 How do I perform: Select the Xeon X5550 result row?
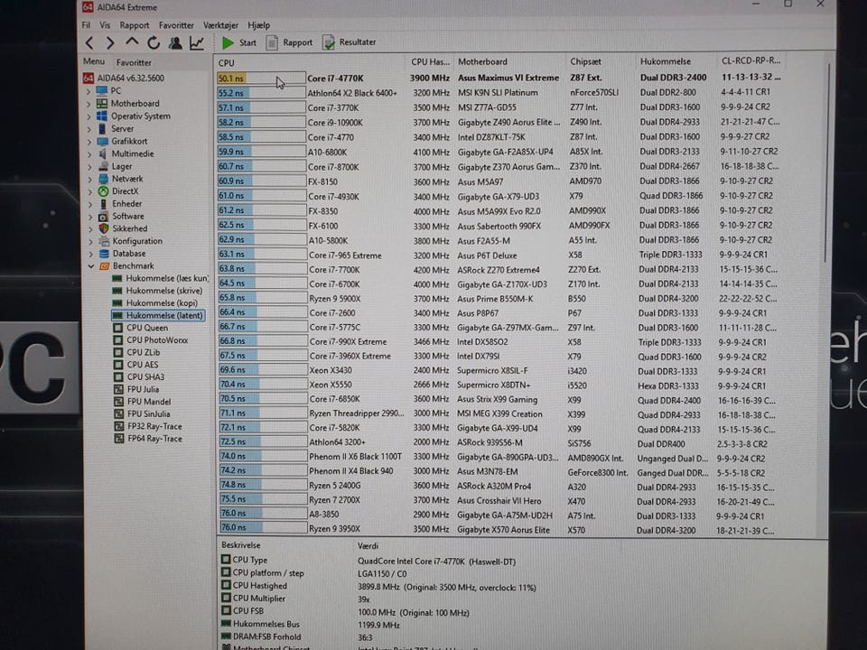pyautogui.click(x=496, y=385)
